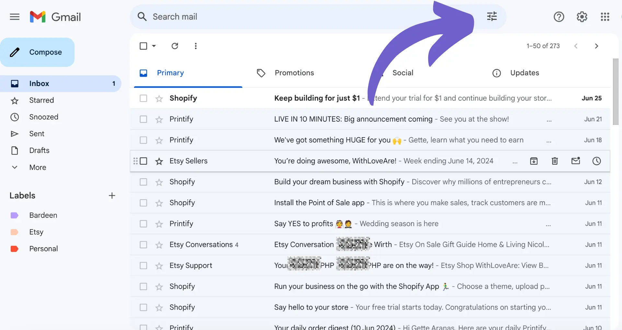This screenshot has width=622, height=330.
Task: Star the Build your dream business email
Action: point(159,182)
